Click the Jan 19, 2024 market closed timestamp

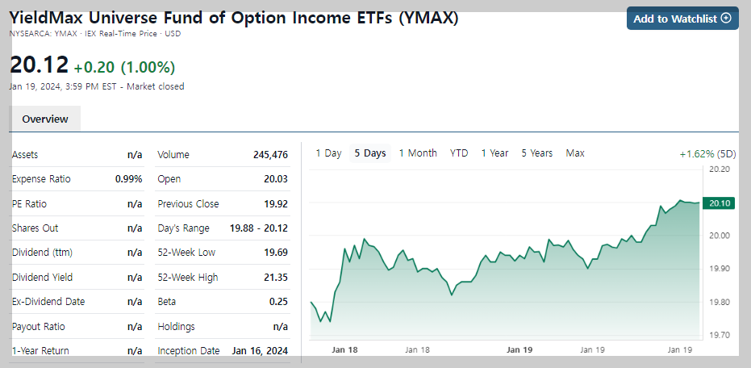(97, 86)
